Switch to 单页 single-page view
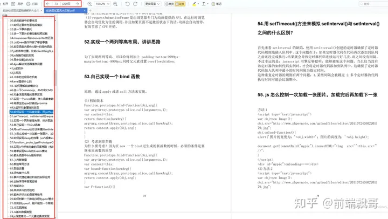 [170, 4]
